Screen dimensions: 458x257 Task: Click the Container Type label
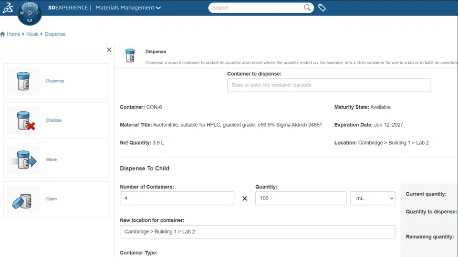coord(138,253)
